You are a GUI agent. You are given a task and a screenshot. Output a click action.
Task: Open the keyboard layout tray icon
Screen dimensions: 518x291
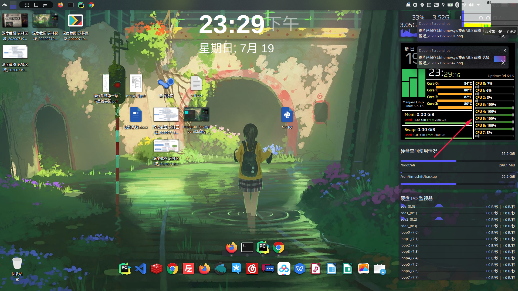(436, 5)
